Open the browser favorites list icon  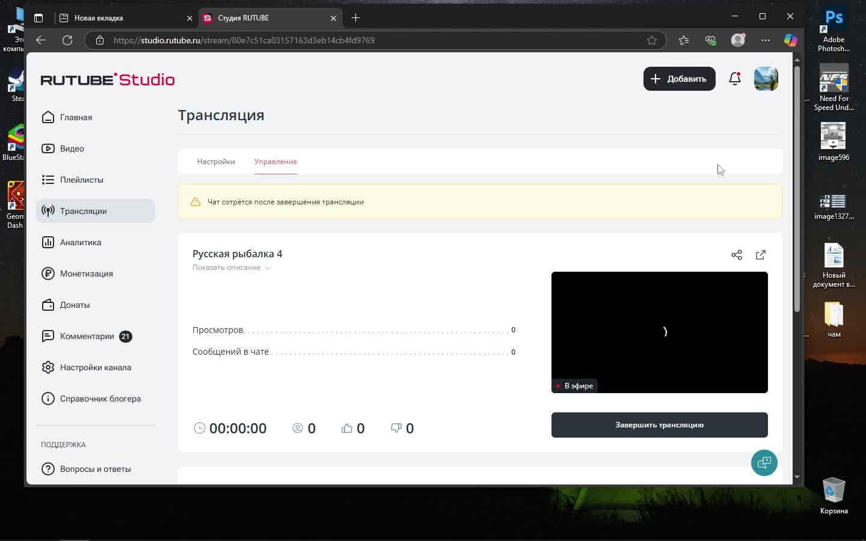684,40
